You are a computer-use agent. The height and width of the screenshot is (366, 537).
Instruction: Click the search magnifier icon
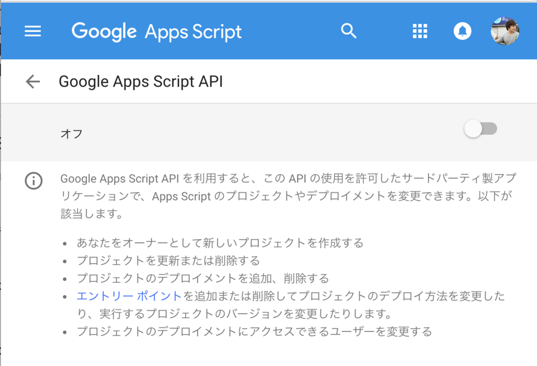click(x=349, y=31)
